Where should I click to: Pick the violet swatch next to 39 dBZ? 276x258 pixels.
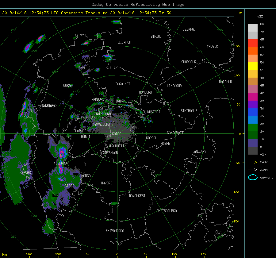(x=253, y=105)
